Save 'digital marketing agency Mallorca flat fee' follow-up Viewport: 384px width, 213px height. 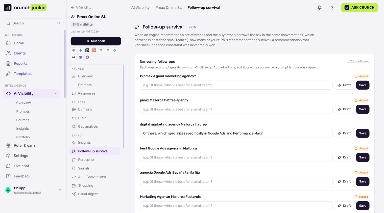[363, 133]
